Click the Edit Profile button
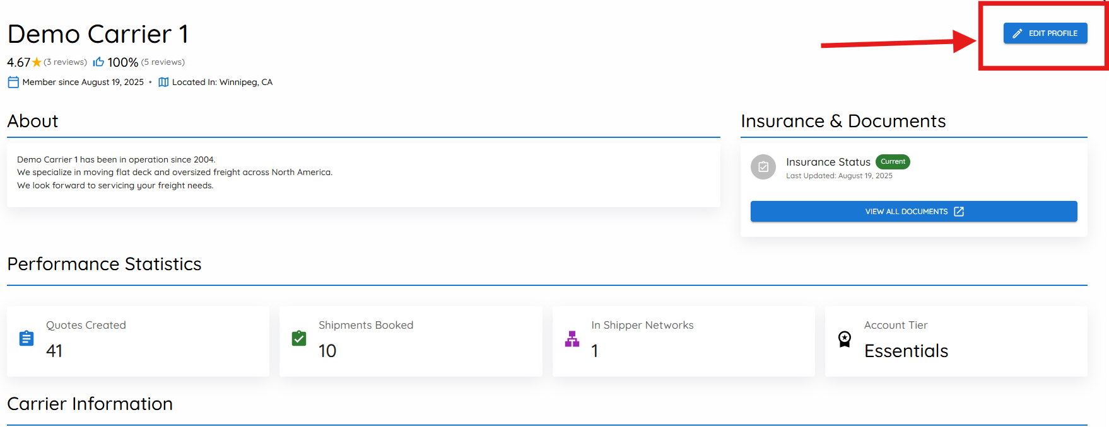The width and height of the screenshot is (1109, 427). [x=1045, y=33]
